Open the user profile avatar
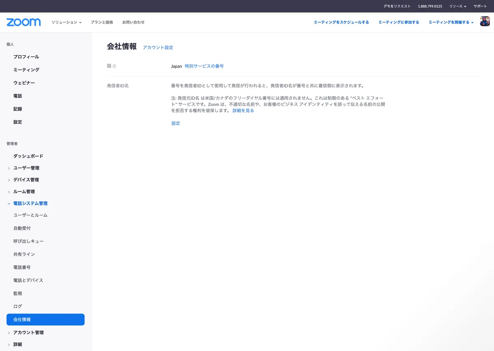This screenshot has width=494, height=351. (x=485, y=22)
